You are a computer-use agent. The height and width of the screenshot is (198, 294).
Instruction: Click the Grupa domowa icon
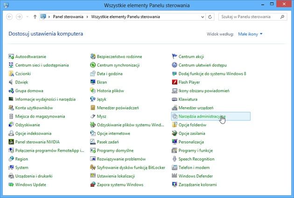pyautogui.click(x=11, y=91)
